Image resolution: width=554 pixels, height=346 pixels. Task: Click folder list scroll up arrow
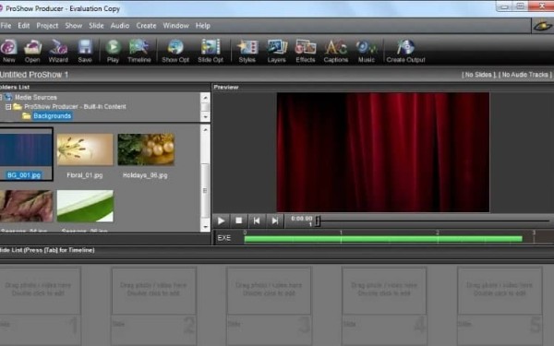click(205, 98)
